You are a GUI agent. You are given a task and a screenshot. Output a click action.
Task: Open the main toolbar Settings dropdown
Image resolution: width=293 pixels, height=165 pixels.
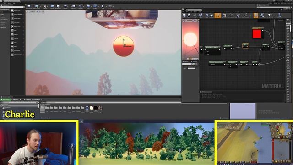point(65,6)
